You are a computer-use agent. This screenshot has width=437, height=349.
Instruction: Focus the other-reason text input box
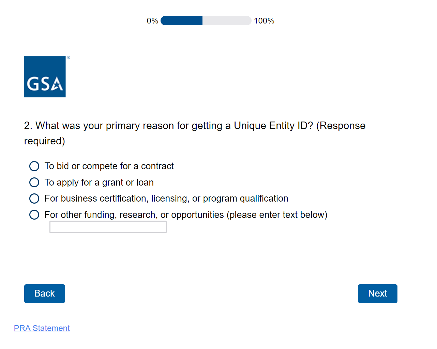pos(108,227)
